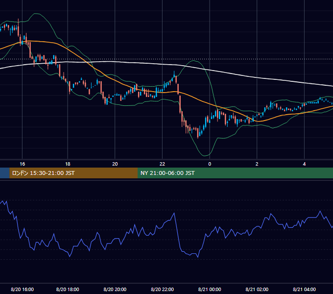Click the 2 hour axis label

coord(257,164)
